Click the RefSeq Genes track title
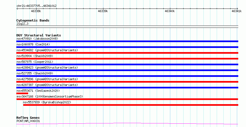The width and height of the screenshot is (246, 127). tap(28, 118)
